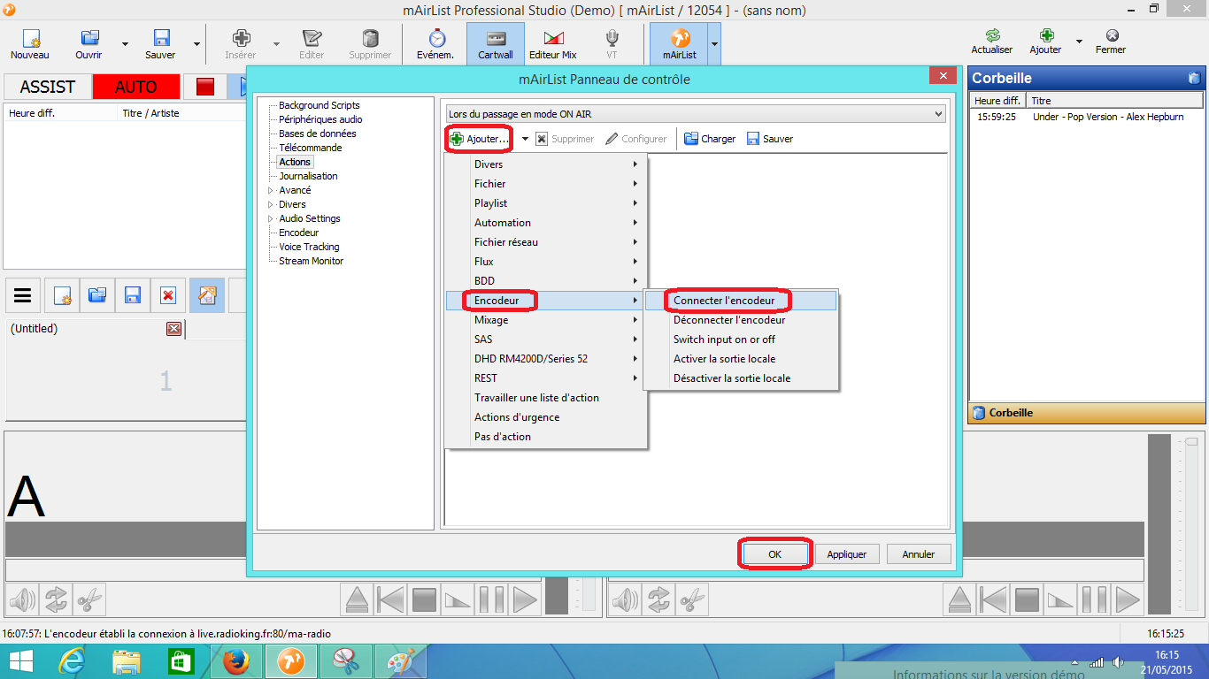This screenshot has width=1209, height=679.
Task: Select Périphériques audio in settings tree
Action: click(320, 119)
